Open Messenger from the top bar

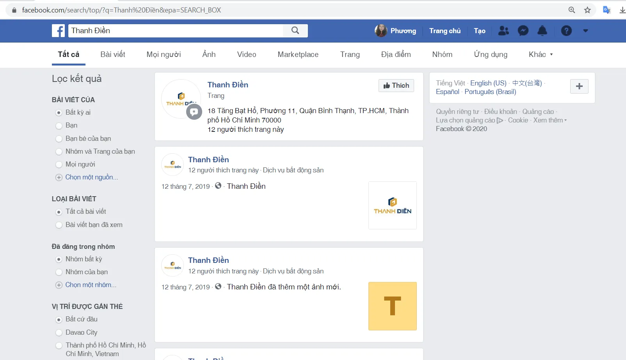tap(523, 30)
